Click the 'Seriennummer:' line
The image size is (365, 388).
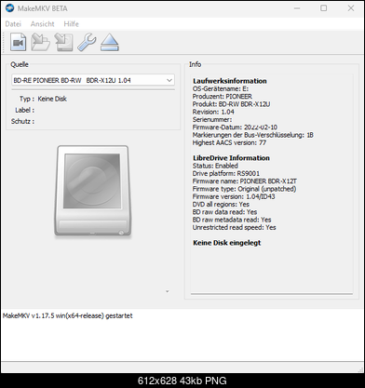tap(212, 120)
